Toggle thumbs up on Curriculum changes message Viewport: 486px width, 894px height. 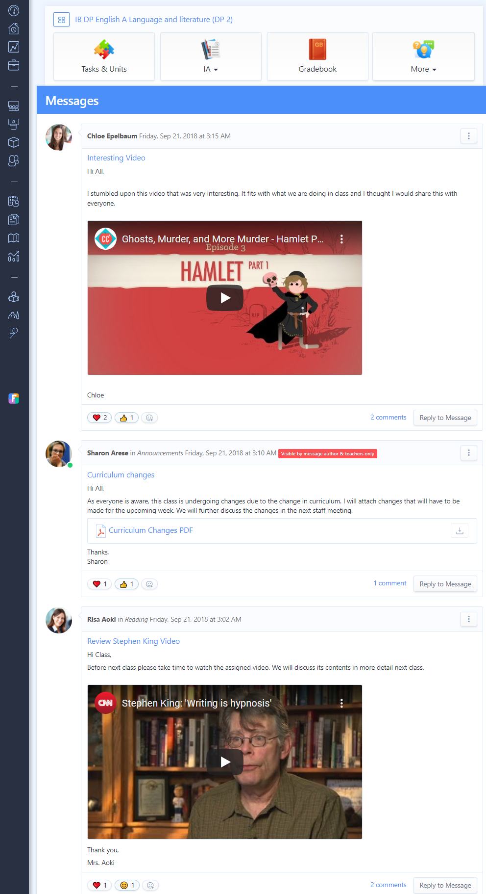(126, 584)
